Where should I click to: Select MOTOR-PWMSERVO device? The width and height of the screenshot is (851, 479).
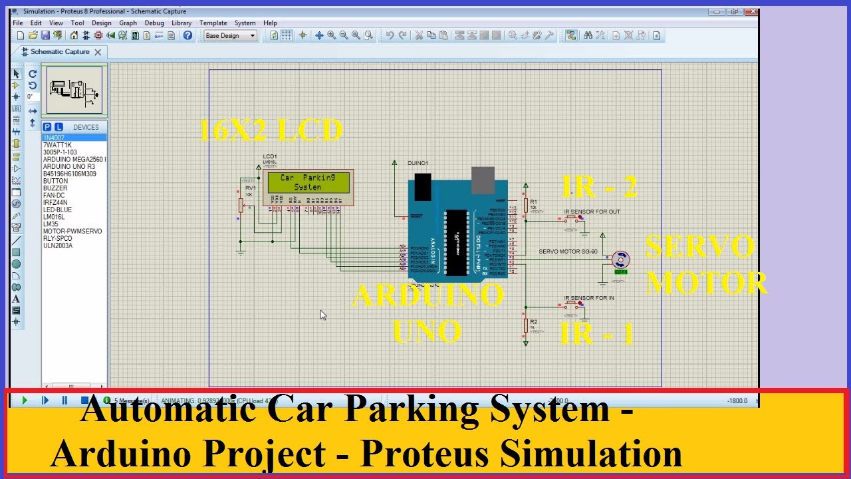pyautogui.click(x=74, y=232)
